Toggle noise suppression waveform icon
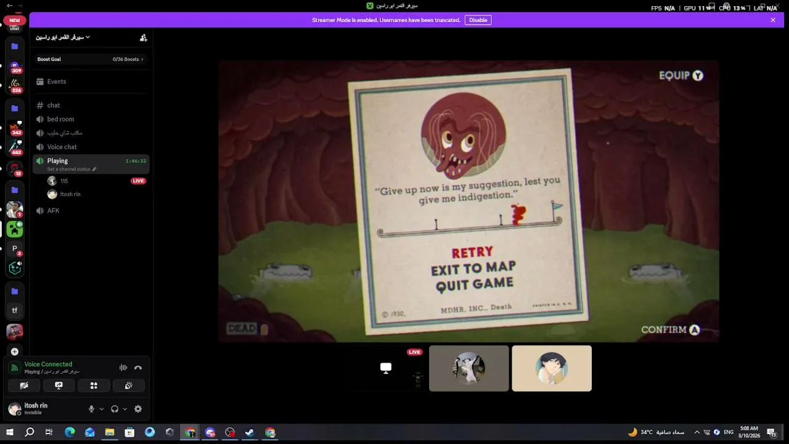This screenshot has height=444, width=789. coord(123,368)
